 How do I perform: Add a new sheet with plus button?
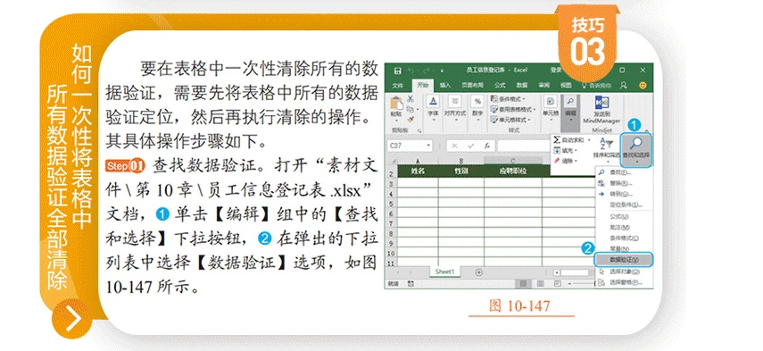(478, 272)
